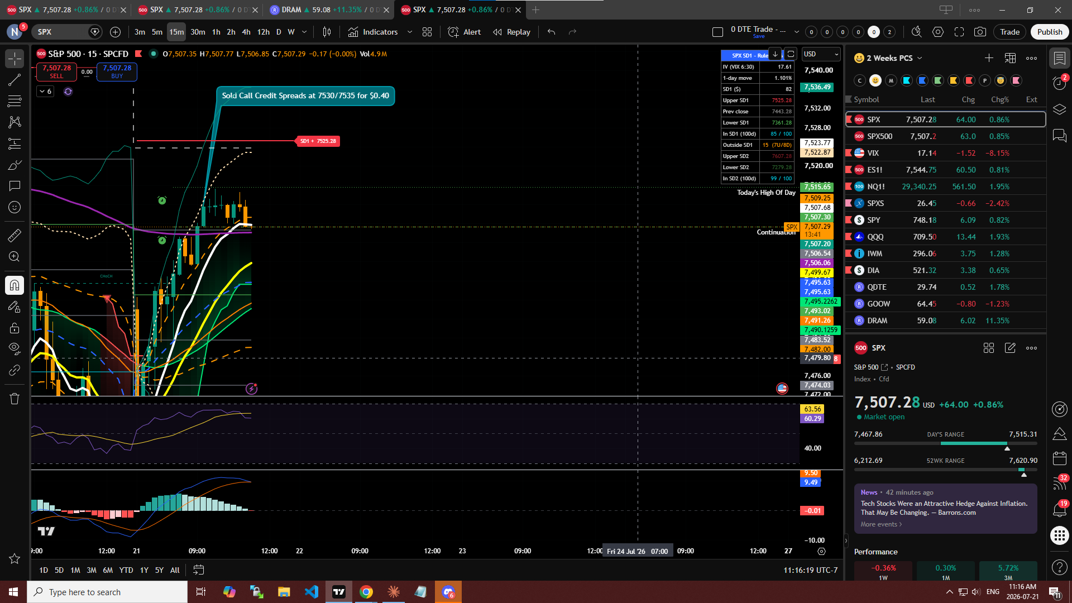This screenshot has width=1072, height=603.
Task: Open the USD currency dropdown
Action: point(821,54)
